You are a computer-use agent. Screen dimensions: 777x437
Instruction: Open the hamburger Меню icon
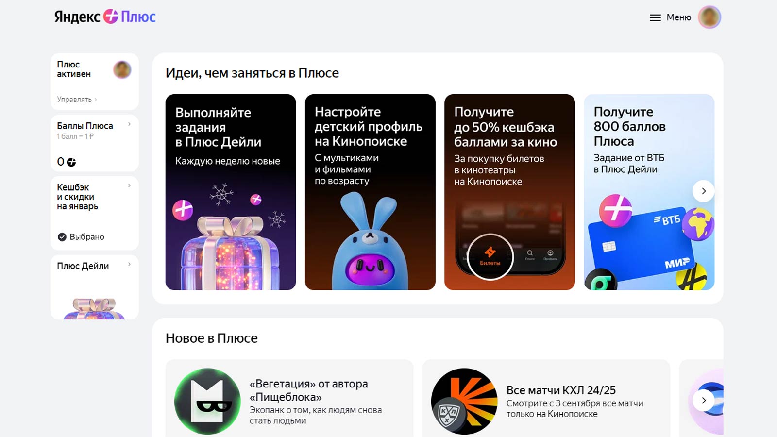[x=655, y=17]
